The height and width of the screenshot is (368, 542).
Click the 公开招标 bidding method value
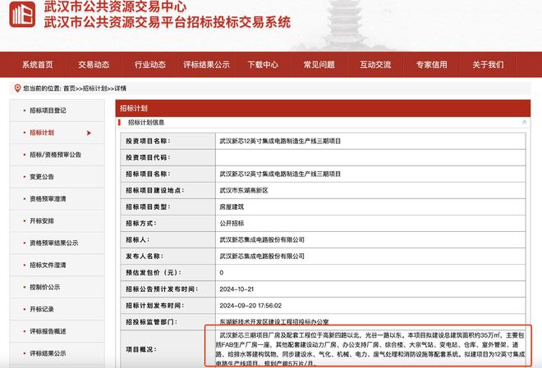pos(232,223)
